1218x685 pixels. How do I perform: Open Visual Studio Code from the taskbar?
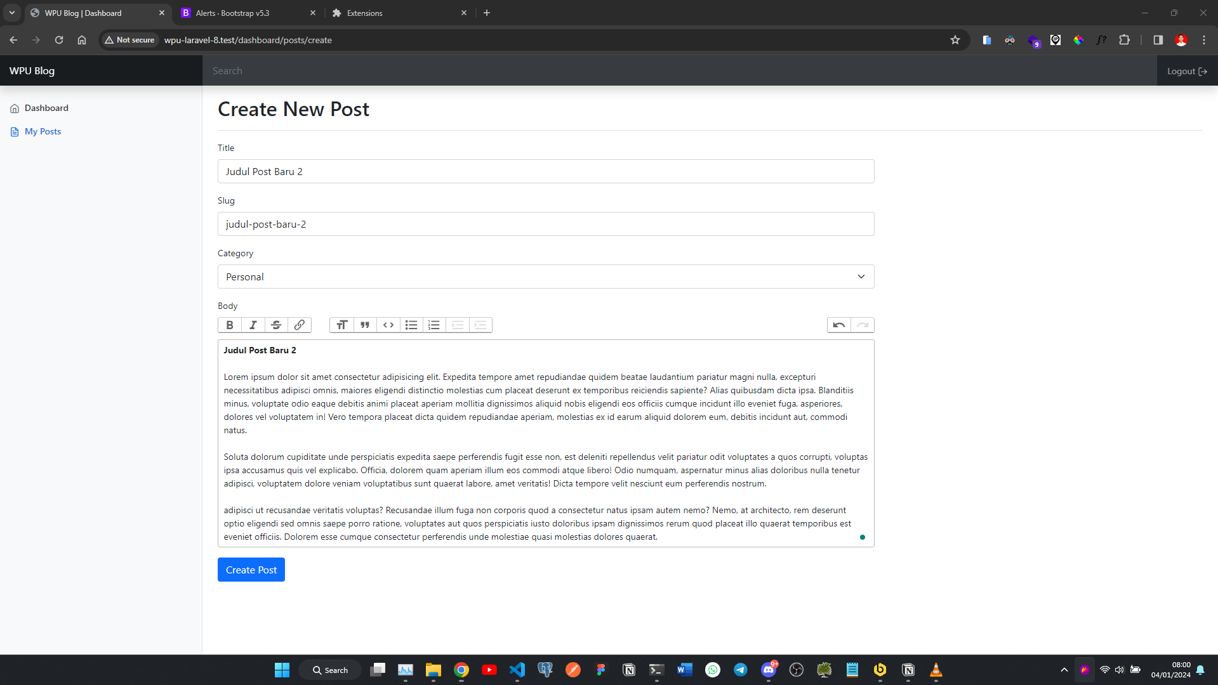point(517,670)
